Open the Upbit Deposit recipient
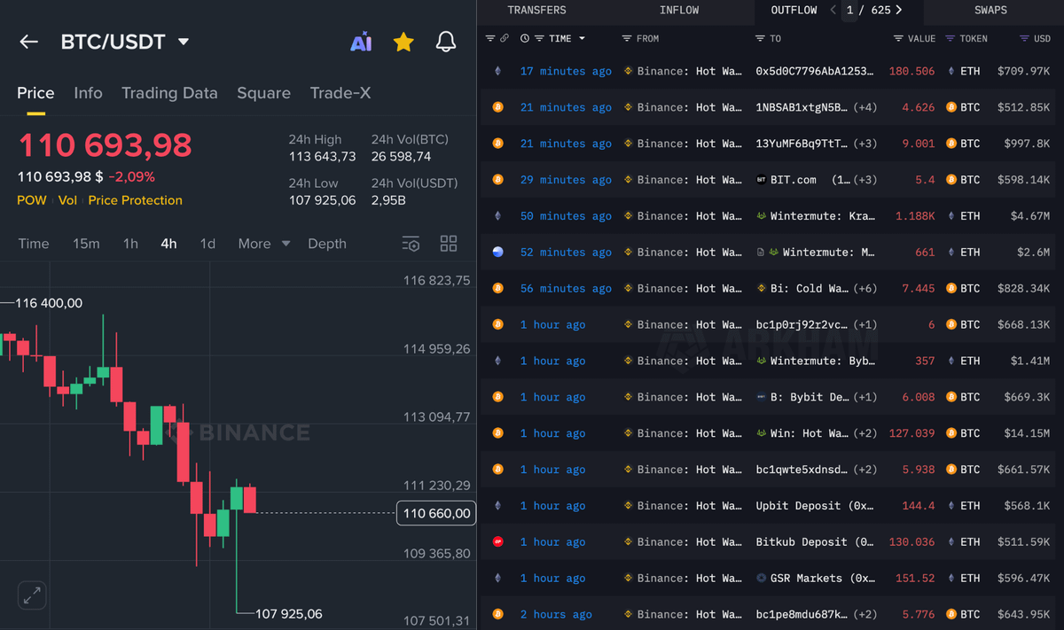This screenshot has height=630, width=1064. 815,506
